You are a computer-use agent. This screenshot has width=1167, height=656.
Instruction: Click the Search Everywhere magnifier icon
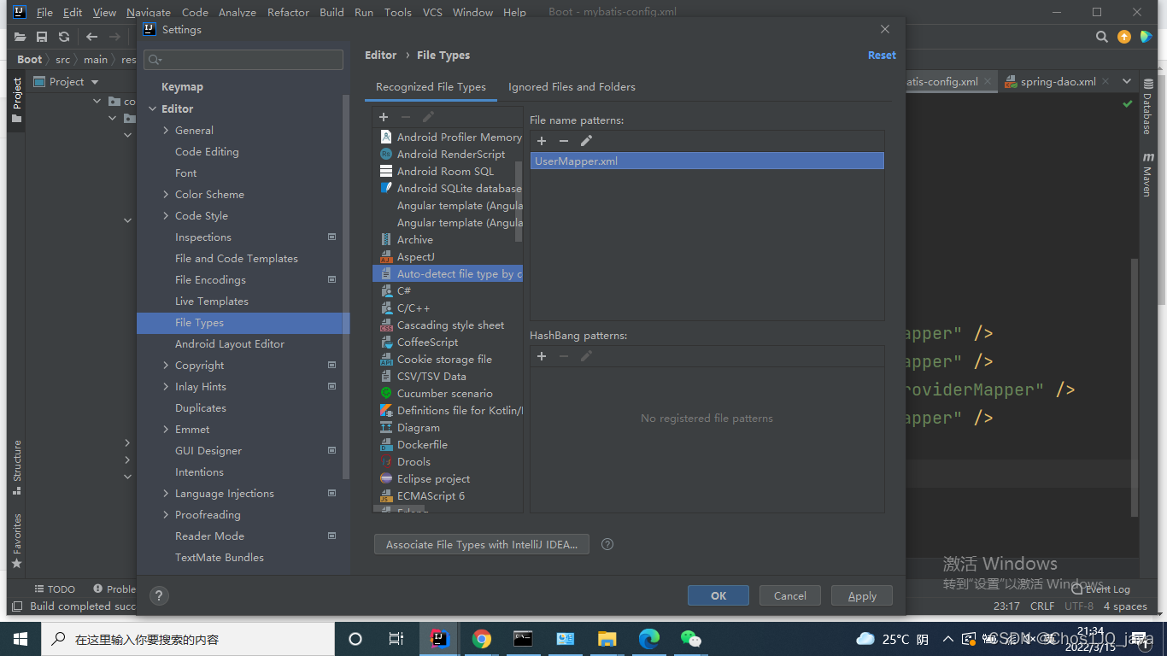[1102, 37]
